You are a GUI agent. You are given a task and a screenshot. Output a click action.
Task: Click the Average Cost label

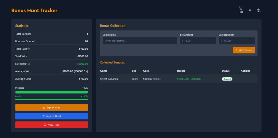click(23, 79)
